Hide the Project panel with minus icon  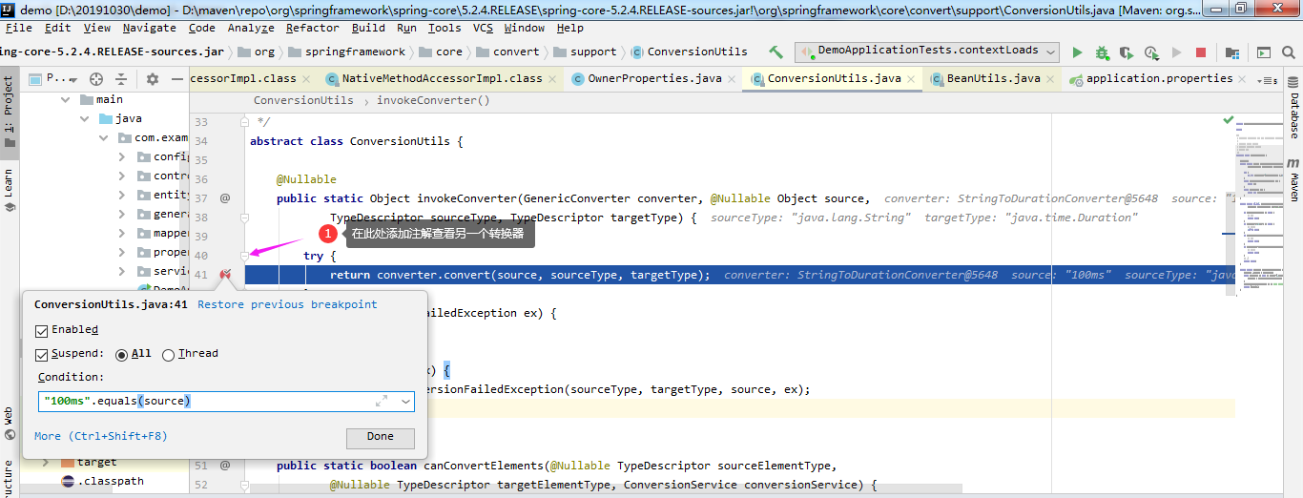[x=177, y=78]
